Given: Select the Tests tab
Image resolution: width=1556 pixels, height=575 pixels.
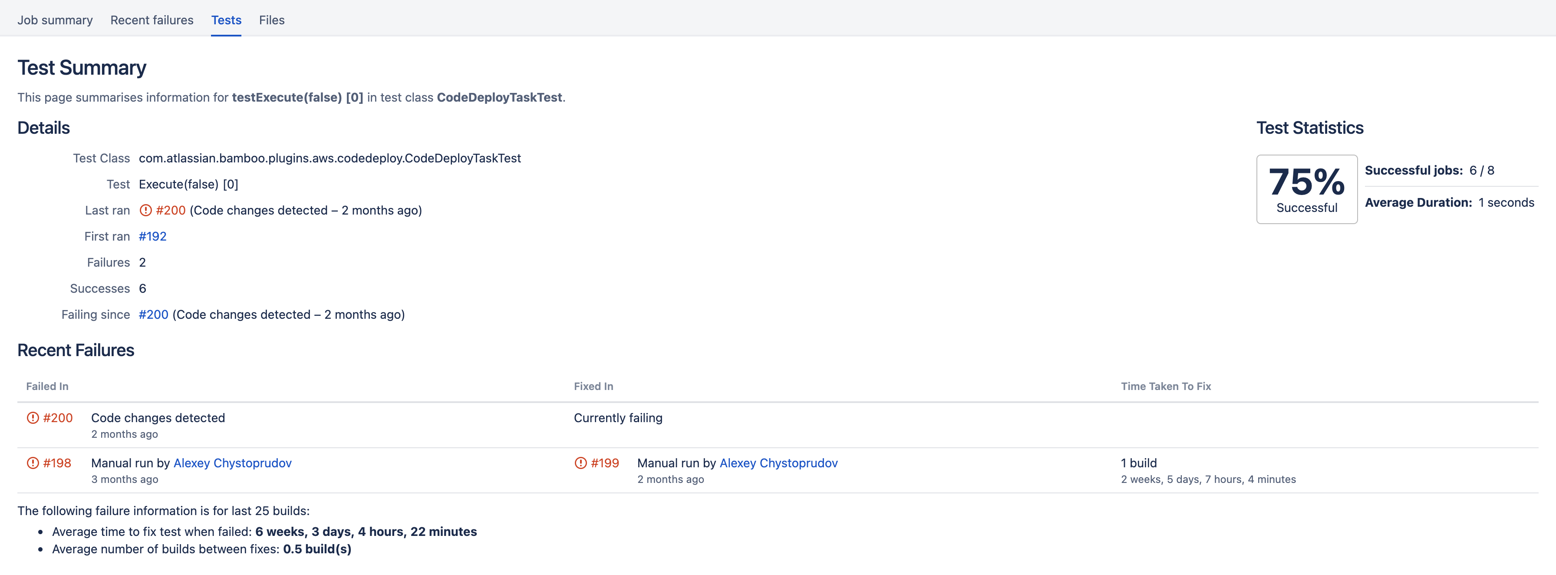Looking at the screenshot, I should coord(226,20).
